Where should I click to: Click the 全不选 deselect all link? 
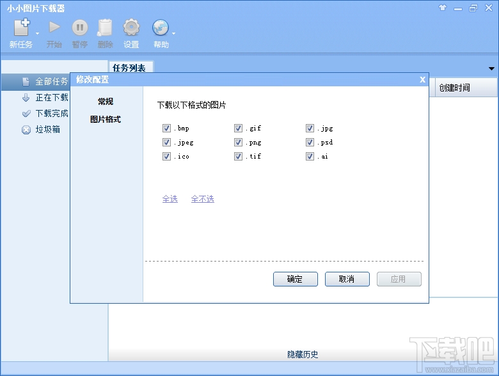coord(203,199)
